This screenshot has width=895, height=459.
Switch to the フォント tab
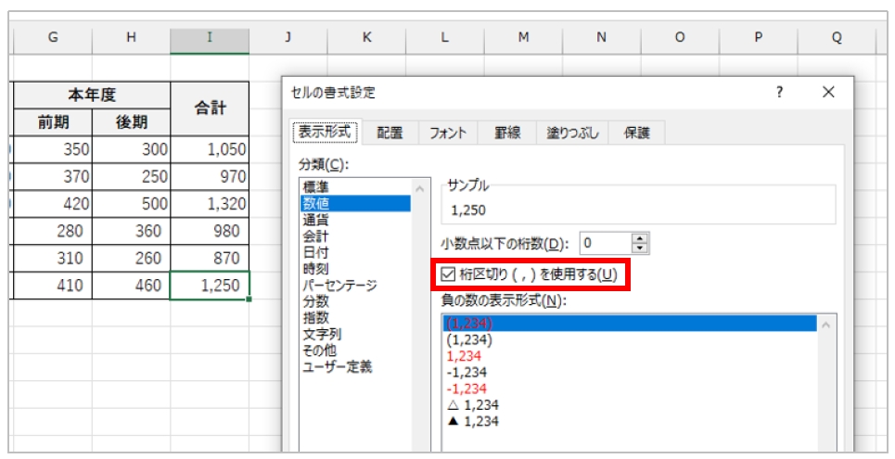(448, 133)
